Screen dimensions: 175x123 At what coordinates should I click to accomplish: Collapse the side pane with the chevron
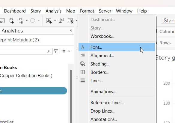pyautogui.click(x=71, y=30)
